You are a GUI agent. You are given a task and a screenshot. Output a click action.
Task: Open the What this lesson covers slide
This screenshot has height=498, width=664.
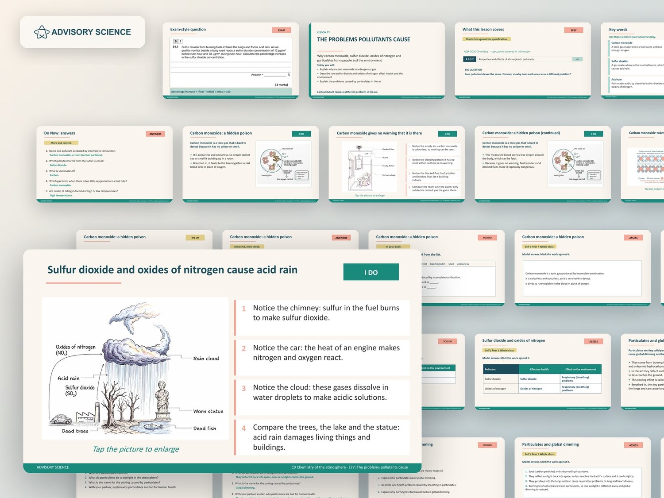(523, 60)
